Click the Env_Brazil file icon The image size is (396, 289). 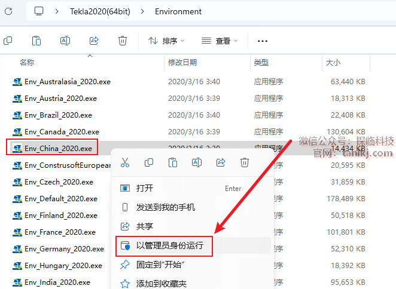pyautogui.click(x=17, y=115)
